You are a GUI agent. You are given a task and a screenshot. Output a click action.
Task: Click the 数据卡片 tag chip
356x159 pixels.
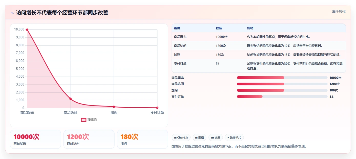click(x=234, y=137)
